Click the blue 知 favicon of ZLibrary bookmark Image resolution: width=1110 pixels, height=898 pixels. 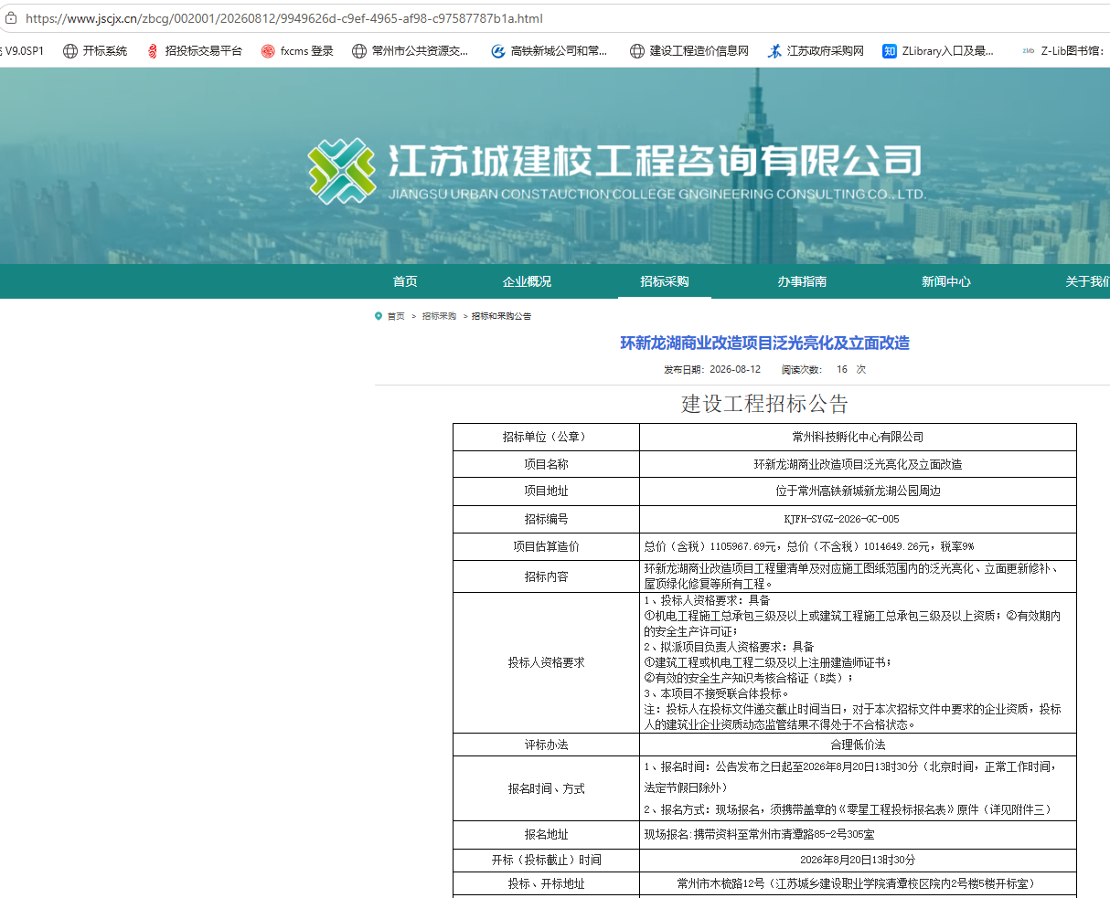tap(890, 51)
